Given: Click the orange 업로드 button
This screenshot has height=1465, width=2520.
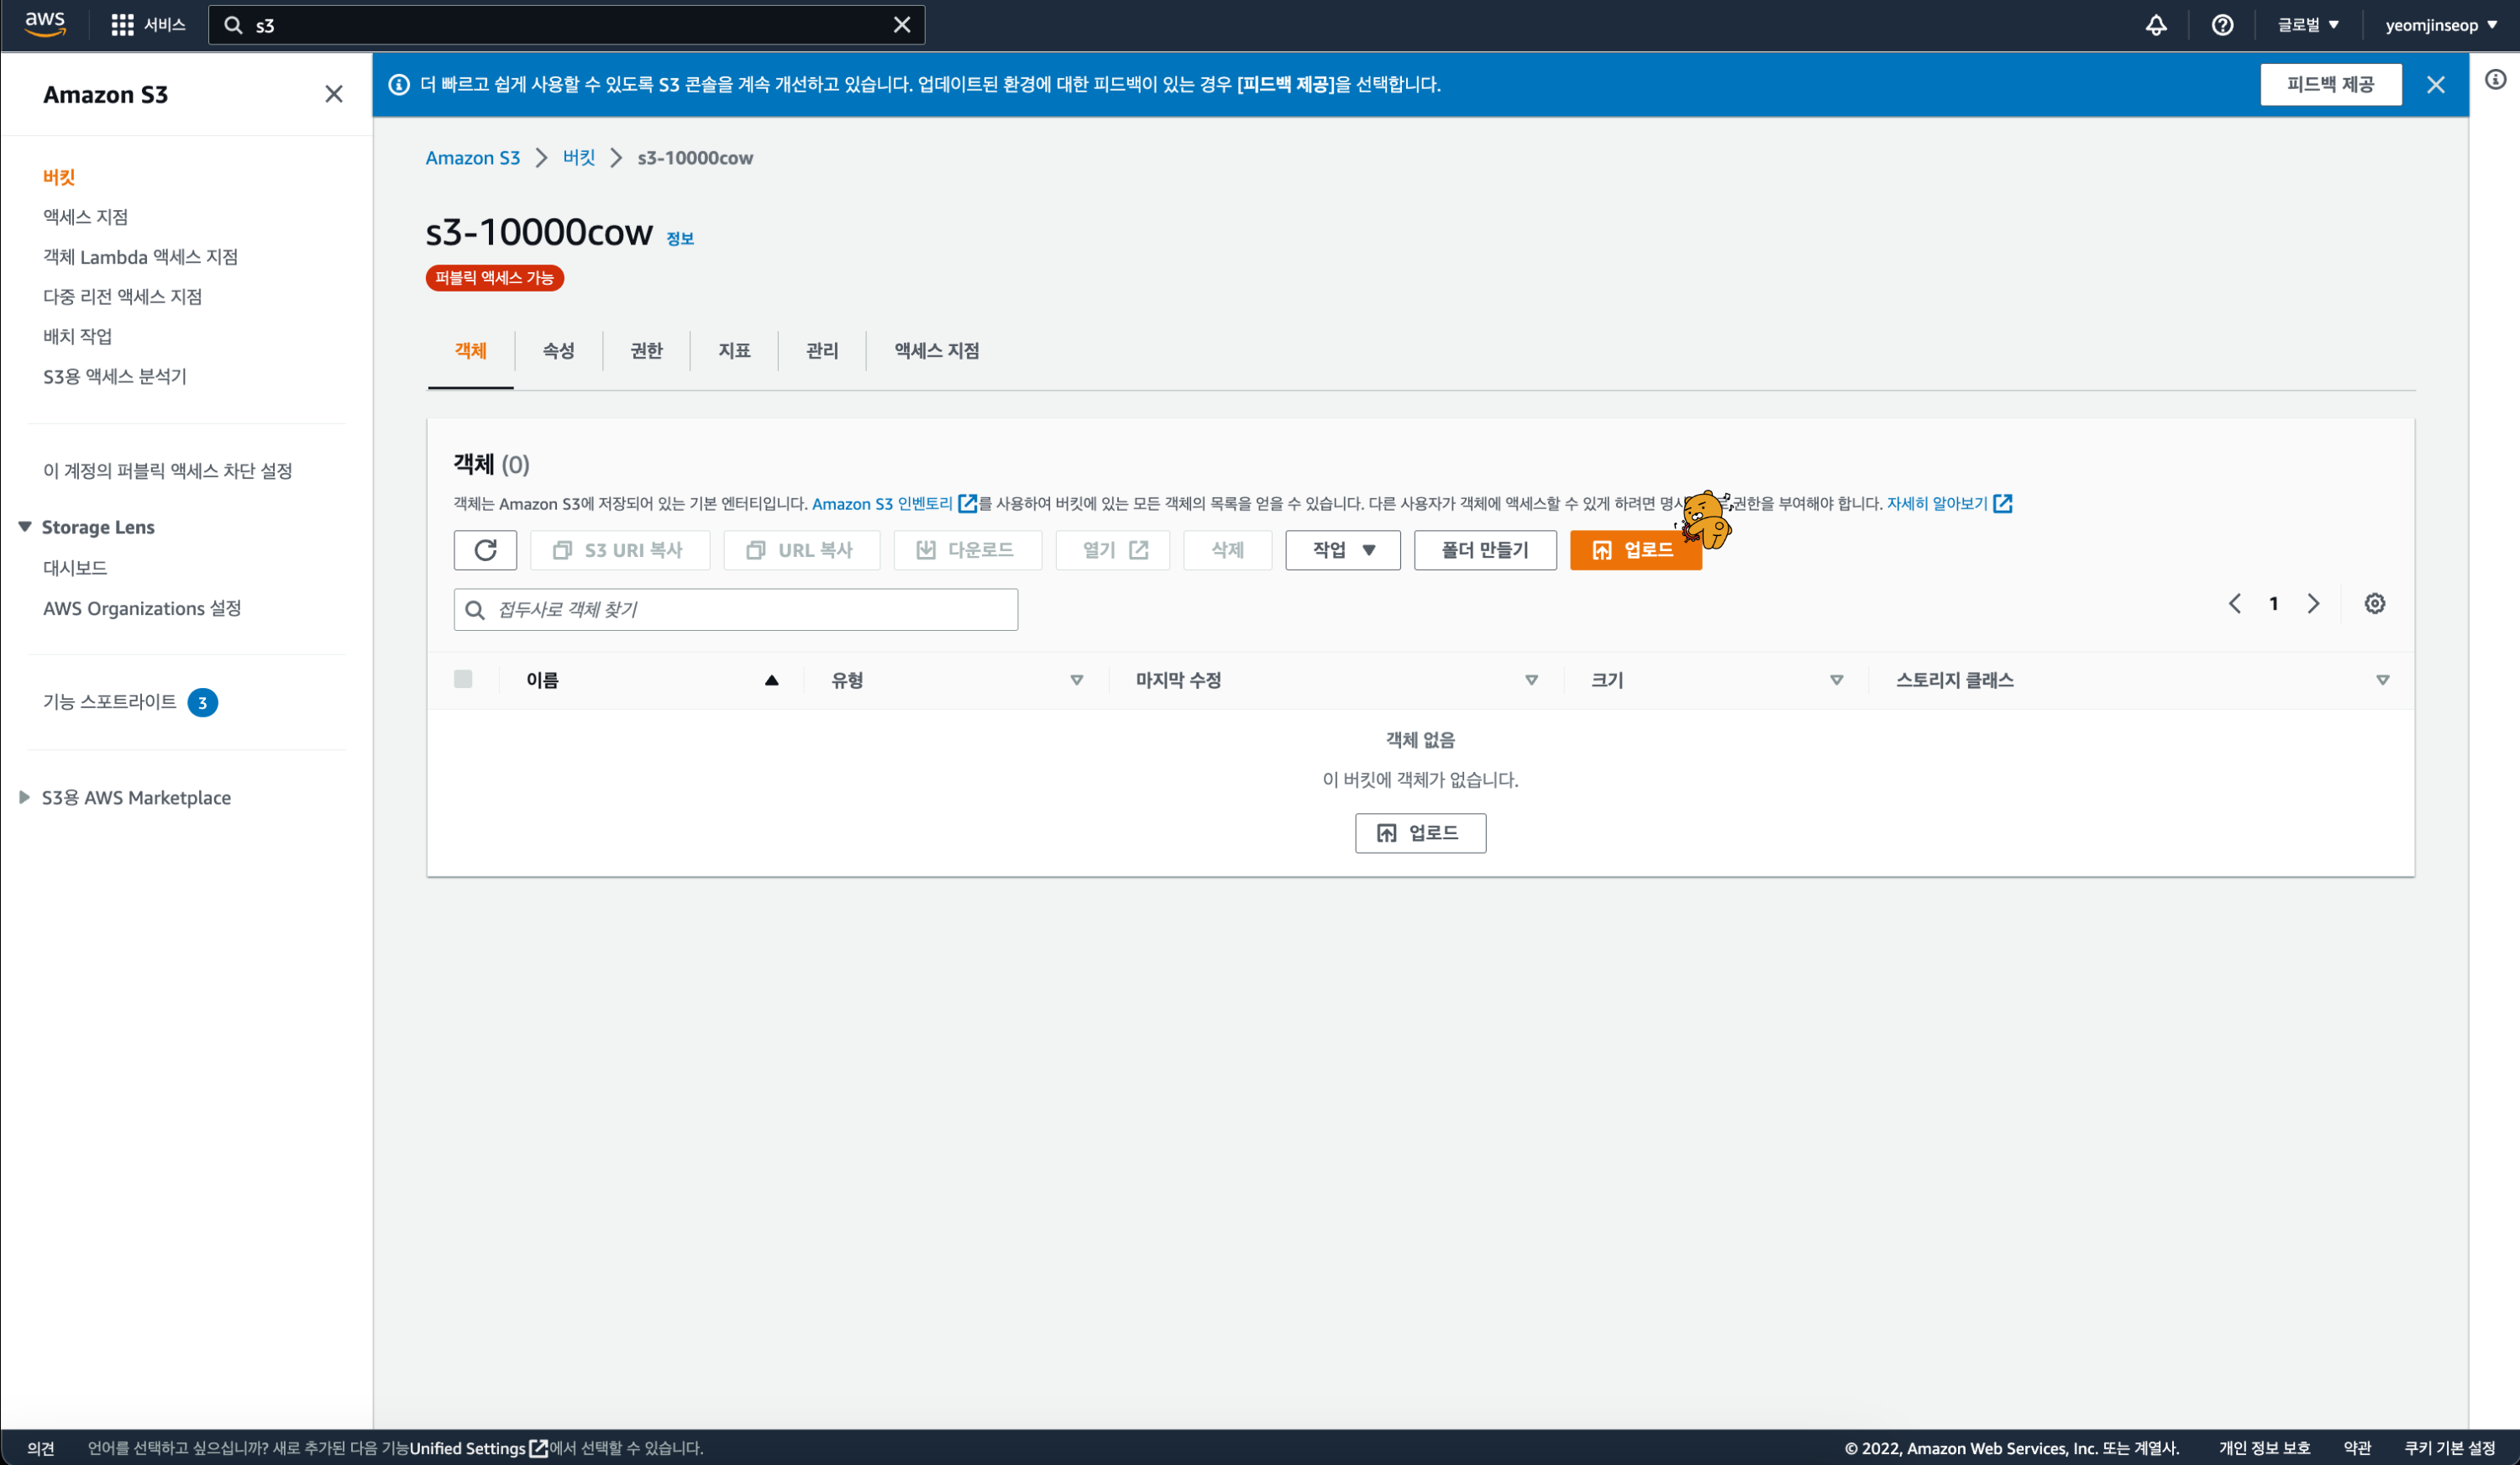Looking at the screenshot, I should (x=1634, y=550).
